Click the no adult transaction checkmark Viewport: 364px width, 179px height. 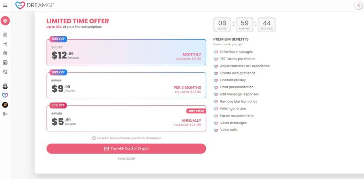pos(94,138)
